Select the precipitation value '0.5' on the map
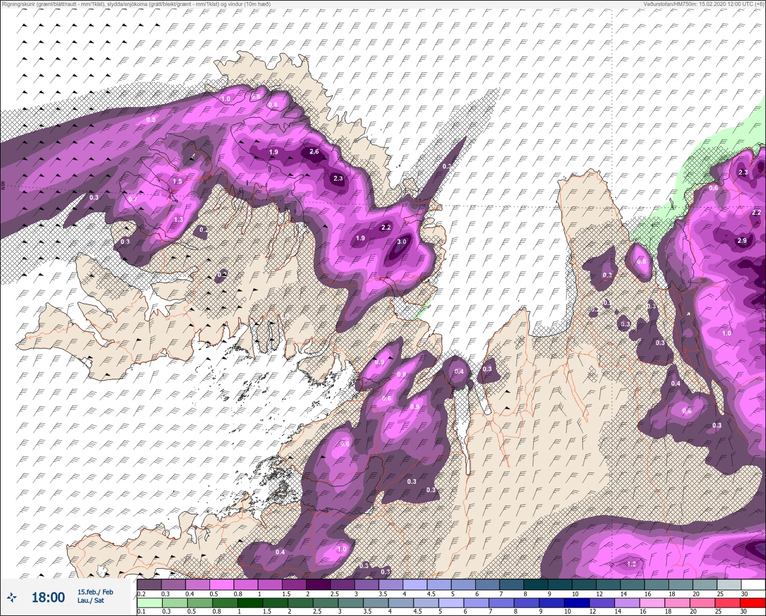This screenshot has width=766, height=616. (x=151, y=120)
